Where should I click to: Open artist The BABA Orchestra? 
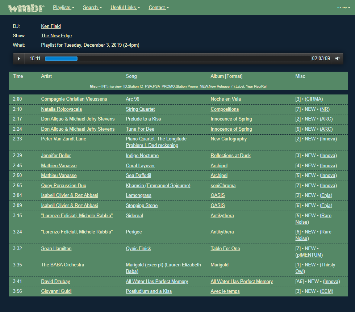[62, 265]
